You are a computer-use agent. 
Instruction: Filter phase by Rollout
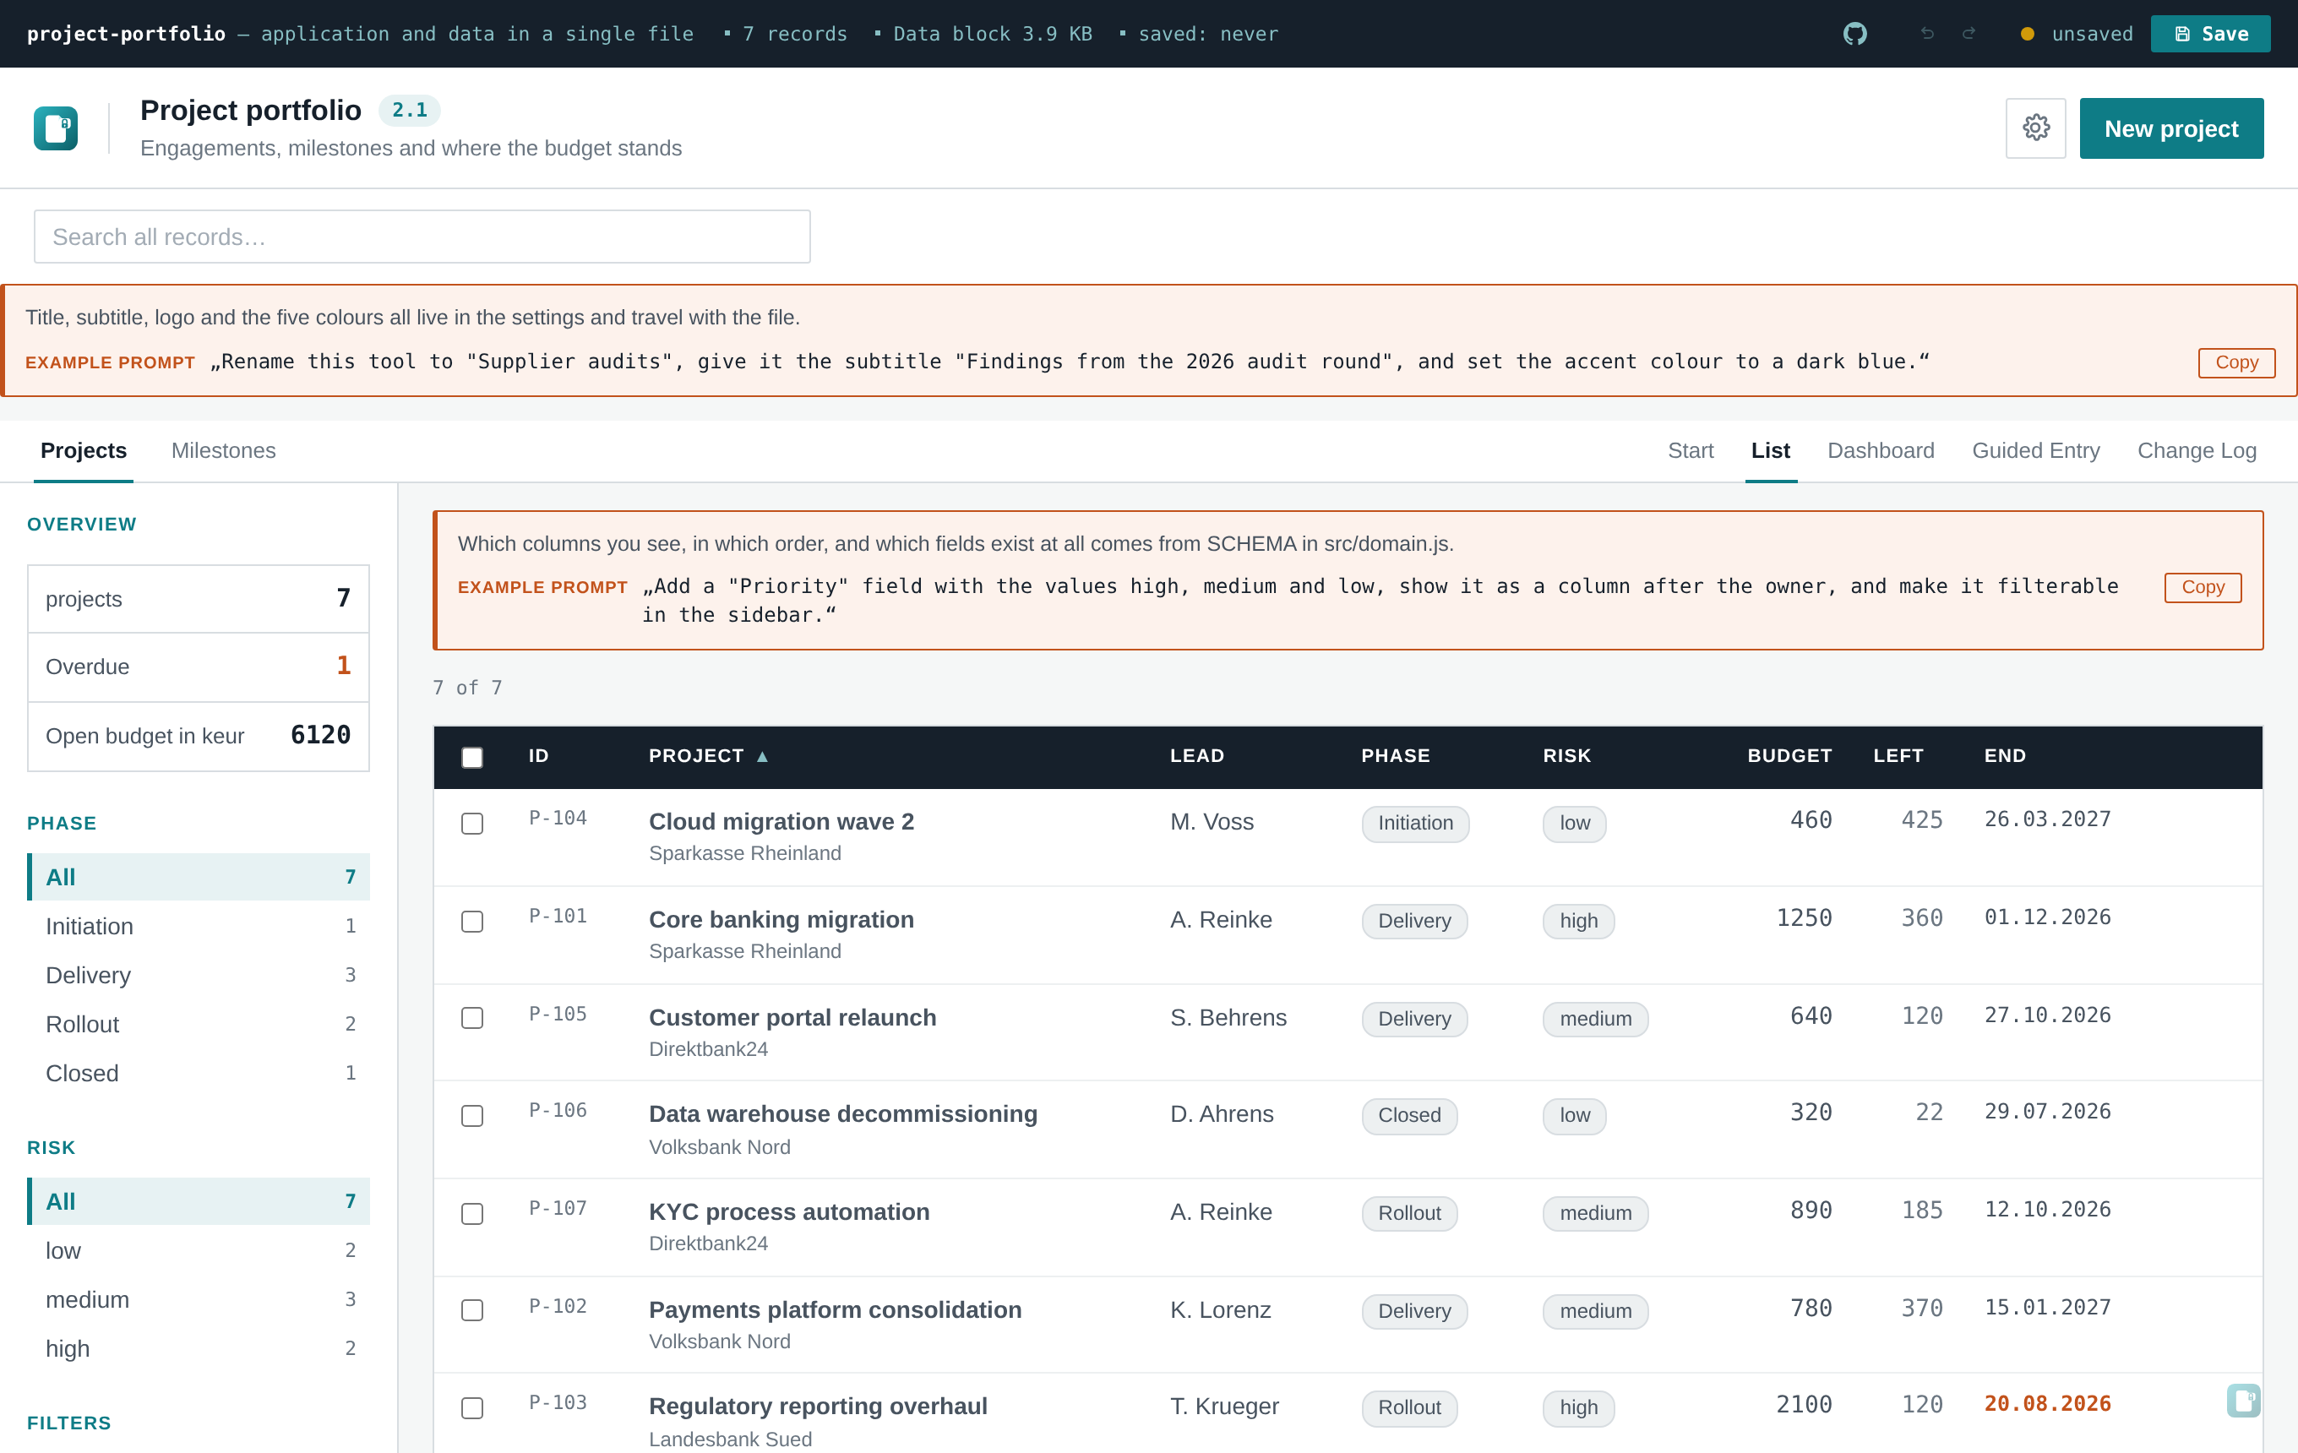199,1024
